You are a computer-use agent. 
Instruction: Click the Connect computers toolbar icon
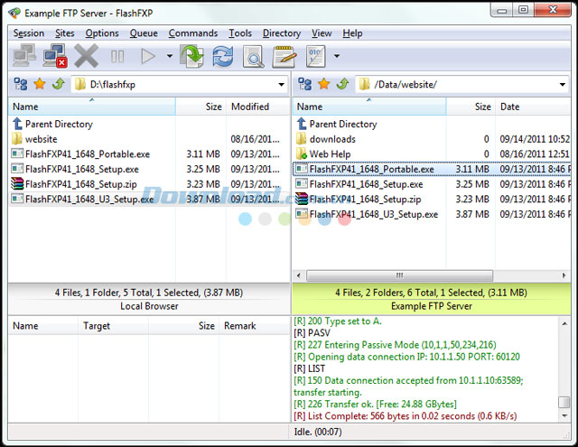pos(24,57)
